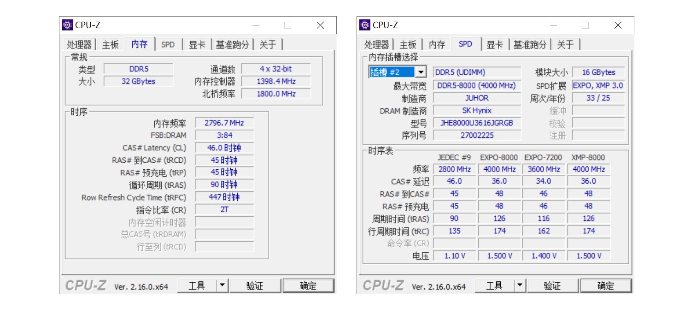Click the 2796.7 MHz memory frequency
691x309 pixels.
(x=224, y=123)
